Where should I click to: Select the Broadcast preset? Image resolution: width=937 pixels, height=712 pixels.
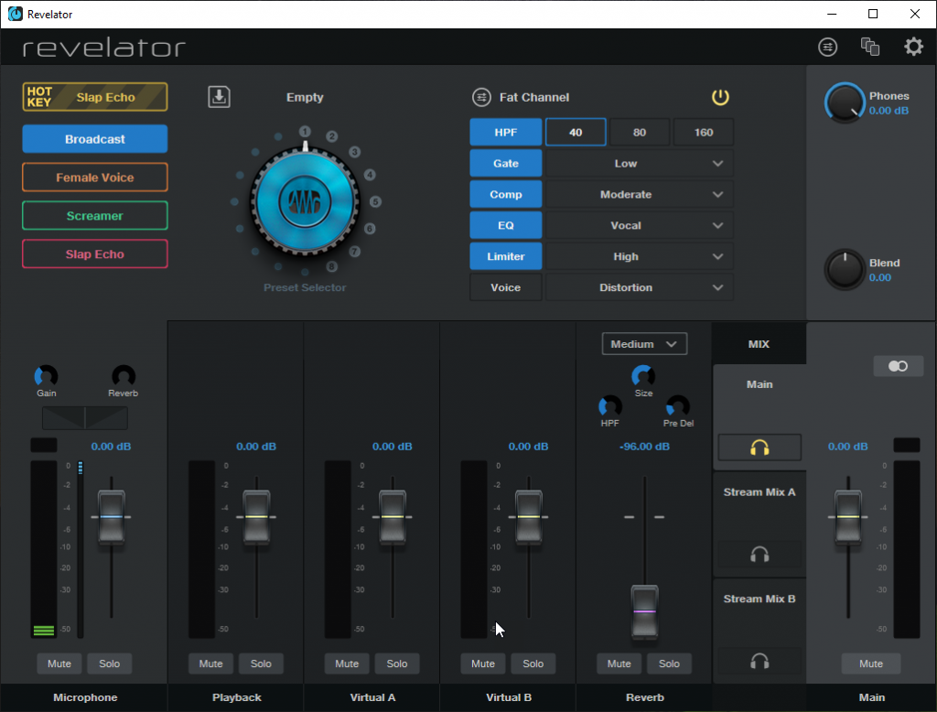point(95,139)
